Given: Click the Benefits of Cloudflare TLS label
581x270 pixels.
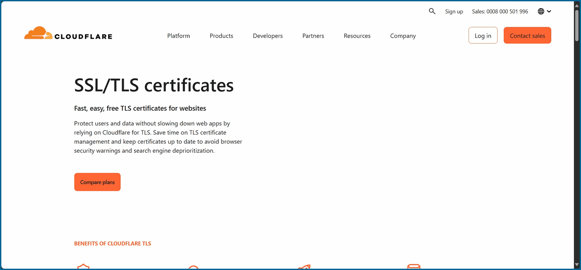Looking at the screenshot, I should click(x=113, y=244).
